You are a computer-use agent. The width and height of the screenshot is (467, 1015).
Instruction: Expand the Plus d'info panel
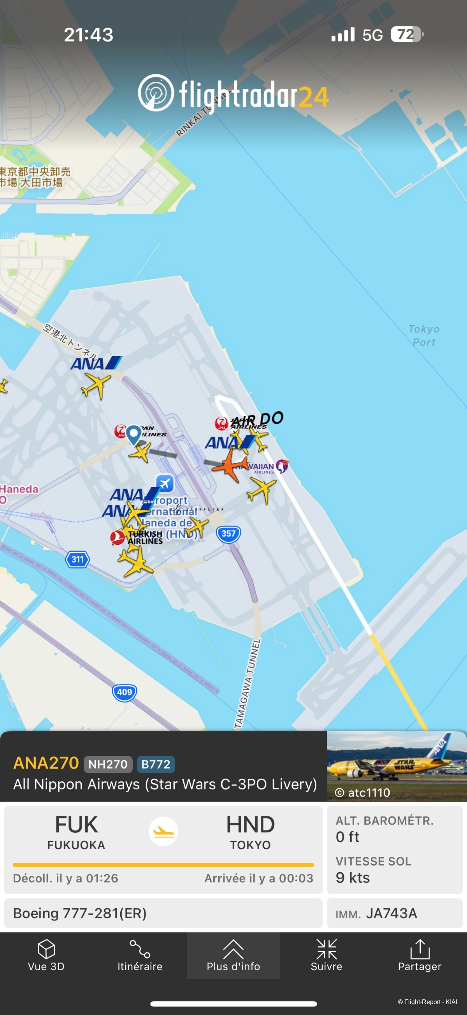click(233, 955)
